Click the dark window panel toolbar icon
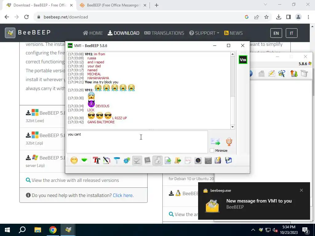The width and height of the screenshot is (315, 236). tap(208, 160)
